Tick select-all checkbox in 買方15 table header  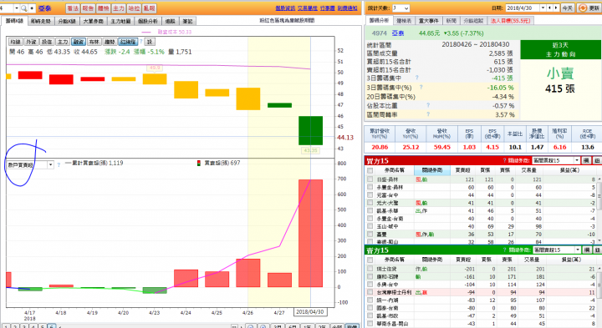370,170
